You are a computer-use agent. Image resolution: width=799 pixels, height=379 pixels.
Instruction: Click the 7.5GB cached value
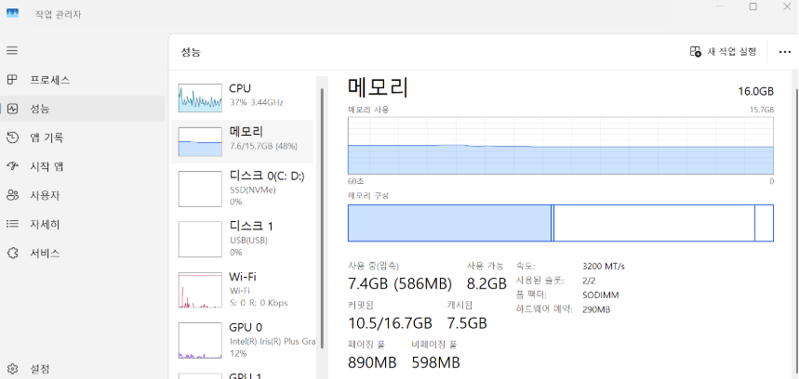(x=467, y=323)
